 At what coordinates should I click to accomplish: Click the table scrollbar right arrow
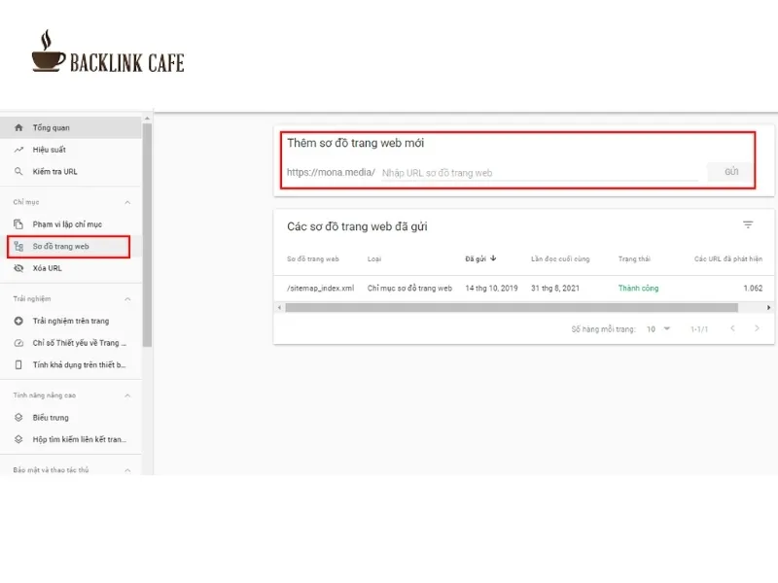[x=768, y=307]
